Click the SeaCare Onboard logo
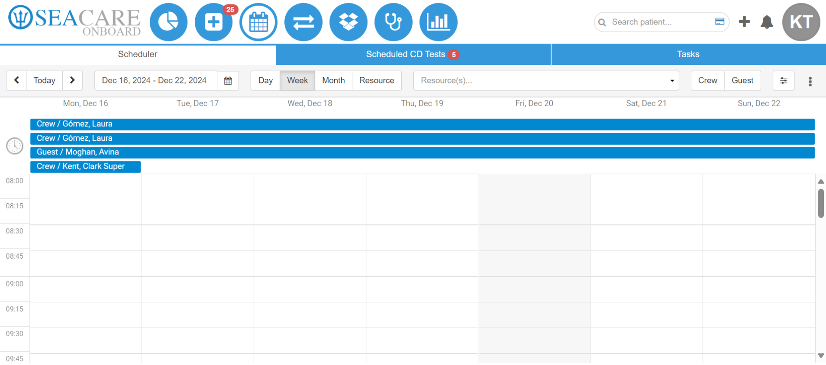This screenshot has width=826, height=365. coord(74,20)
